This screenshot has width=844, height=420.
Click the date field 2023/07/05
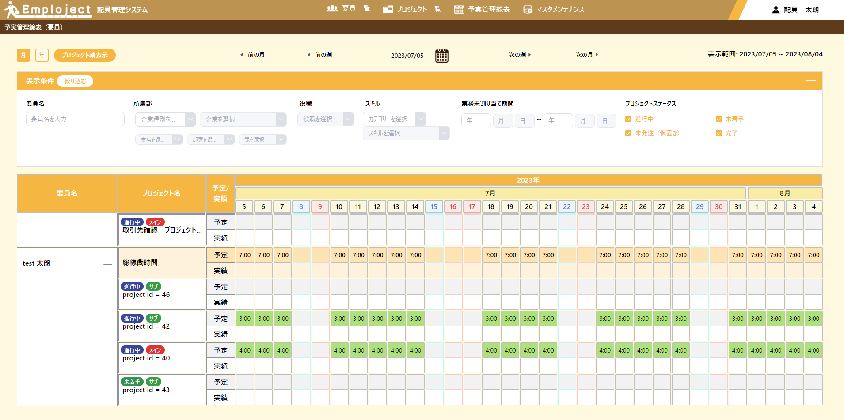point(407,56)
